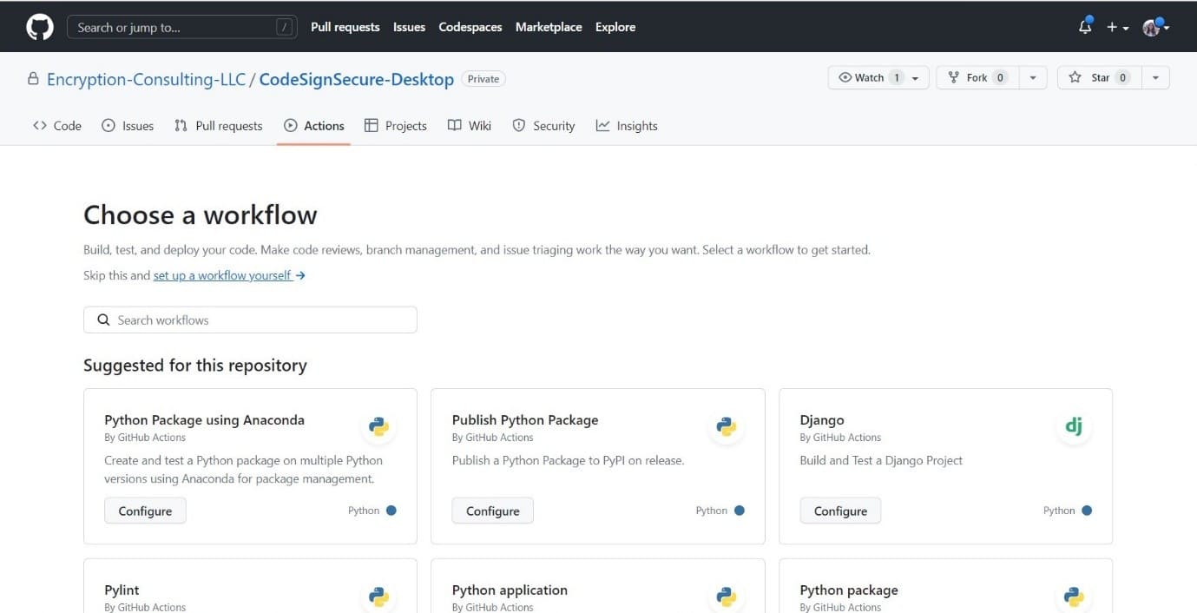Open the Wiki tab

(x=470, y=126)
